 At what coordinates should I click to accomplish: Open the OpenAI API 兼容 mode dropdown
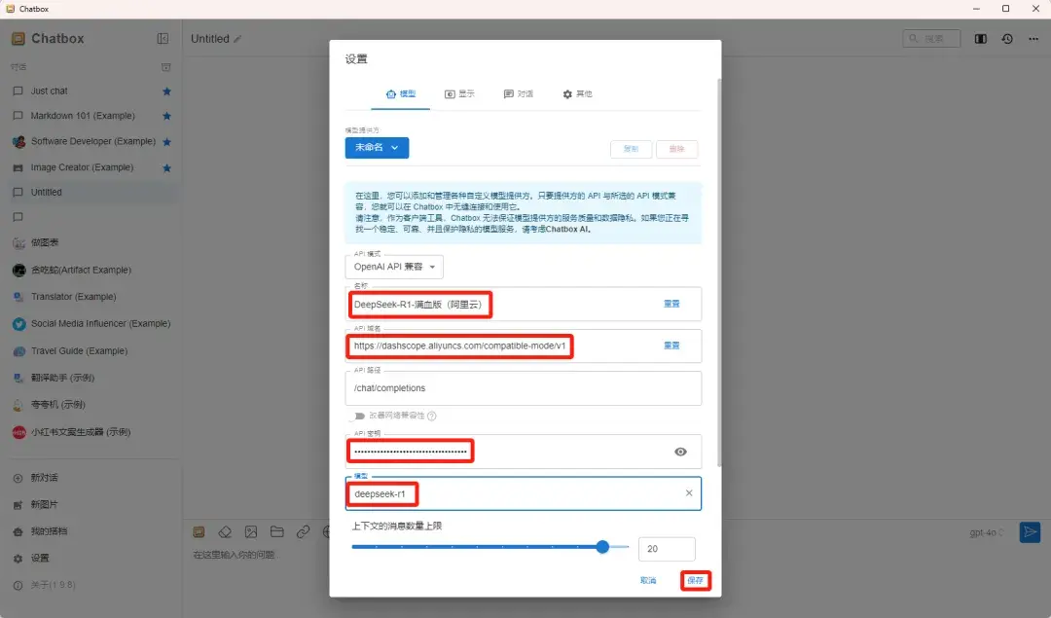coord(394,267)
